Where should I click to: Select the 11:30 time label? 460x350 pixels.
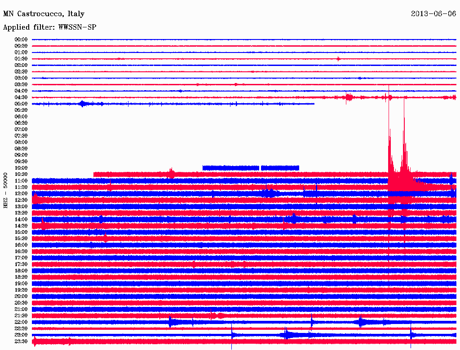(21, 187)
